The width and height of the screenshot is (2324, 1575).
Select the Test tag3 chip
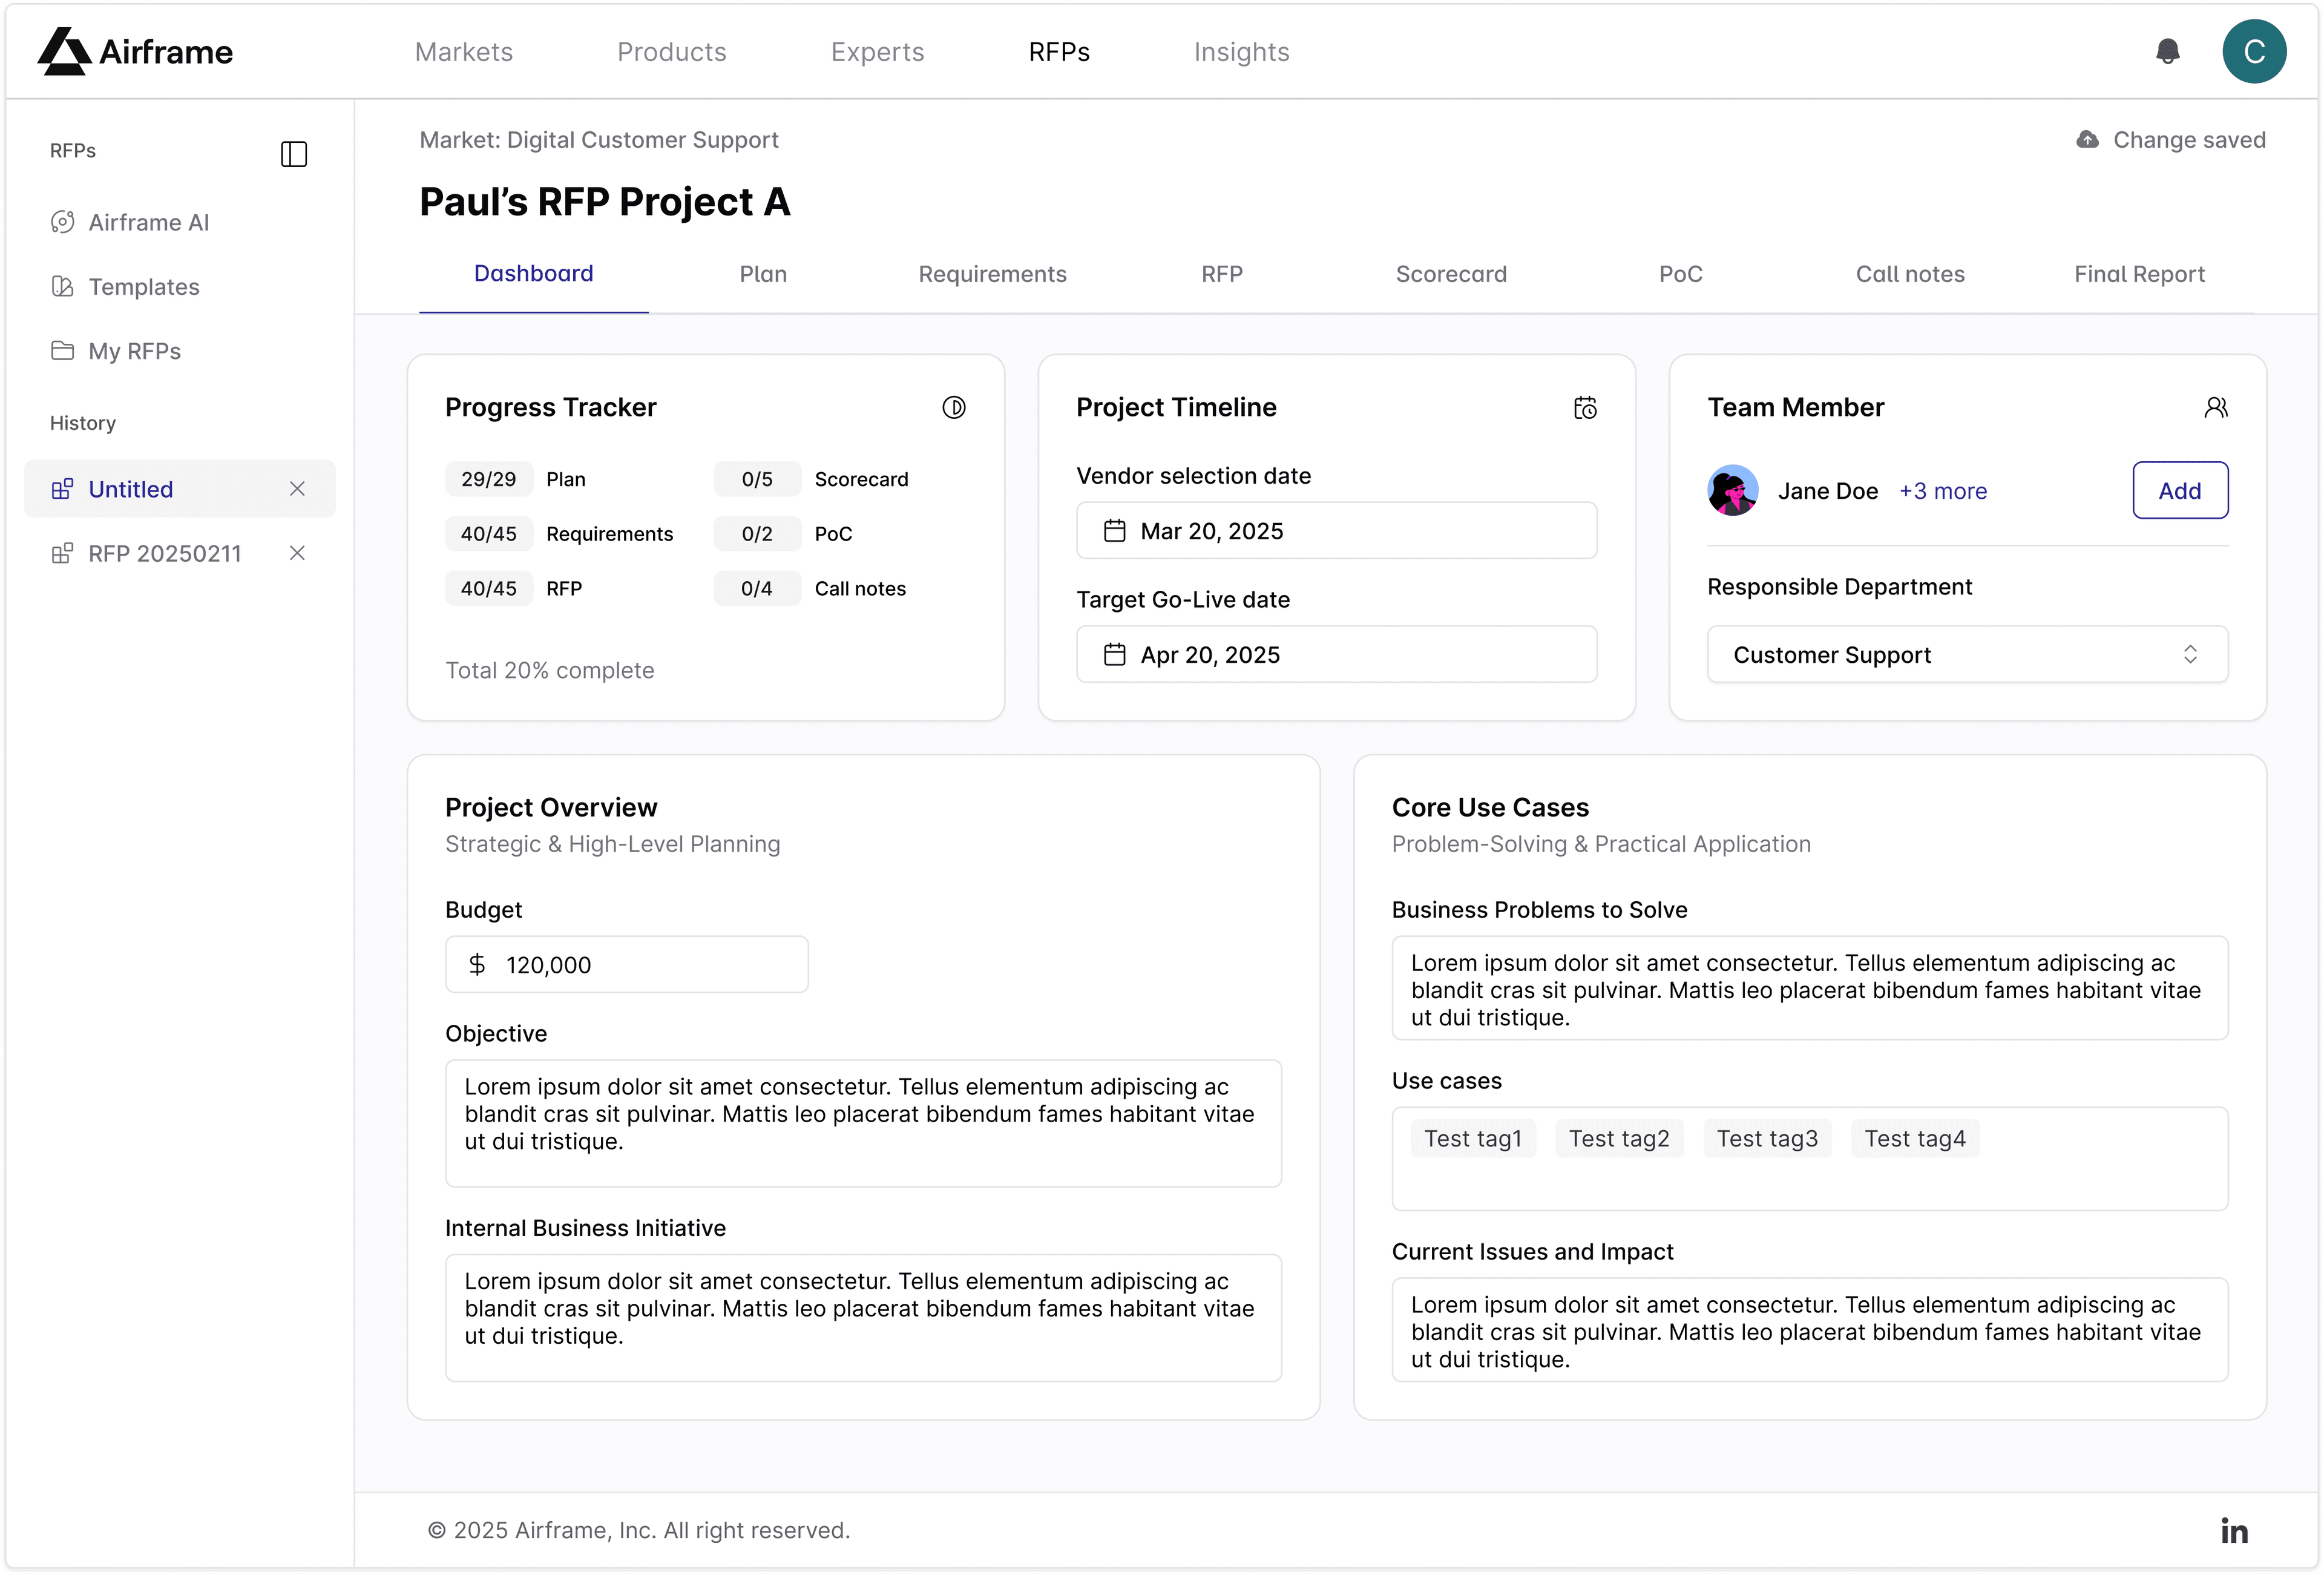tap(1767, 1139)
